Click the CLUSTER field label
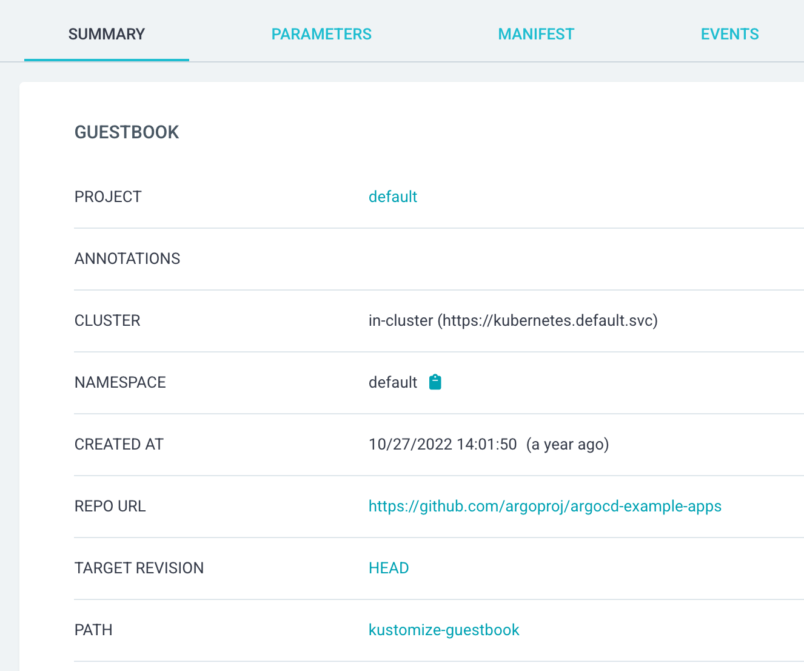804x671 pixels. pos(107,320)
